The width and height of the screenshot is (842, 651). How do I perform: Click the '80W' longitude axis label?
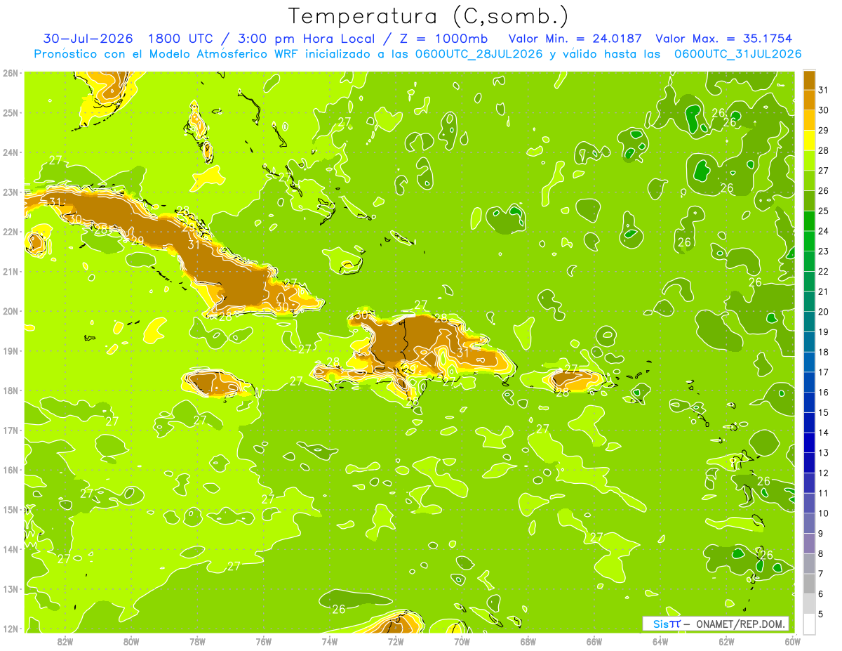pyautogui.click(x=131, y=642)
